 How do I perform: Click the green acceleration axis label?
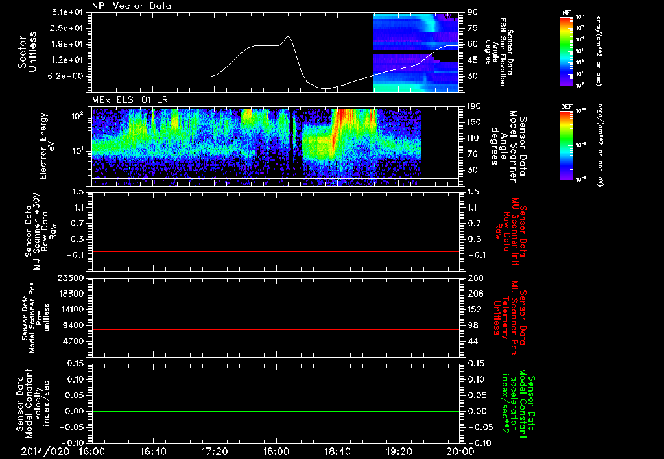514,405
